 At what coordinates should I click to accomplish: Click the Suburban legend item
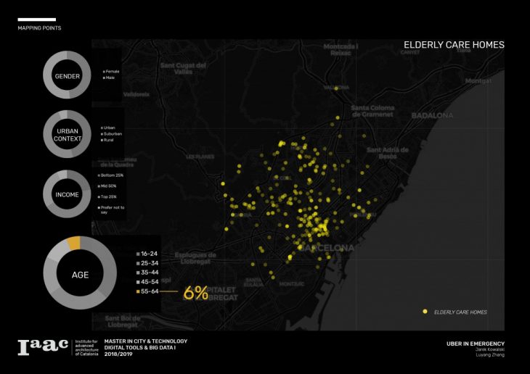point(112,133)
